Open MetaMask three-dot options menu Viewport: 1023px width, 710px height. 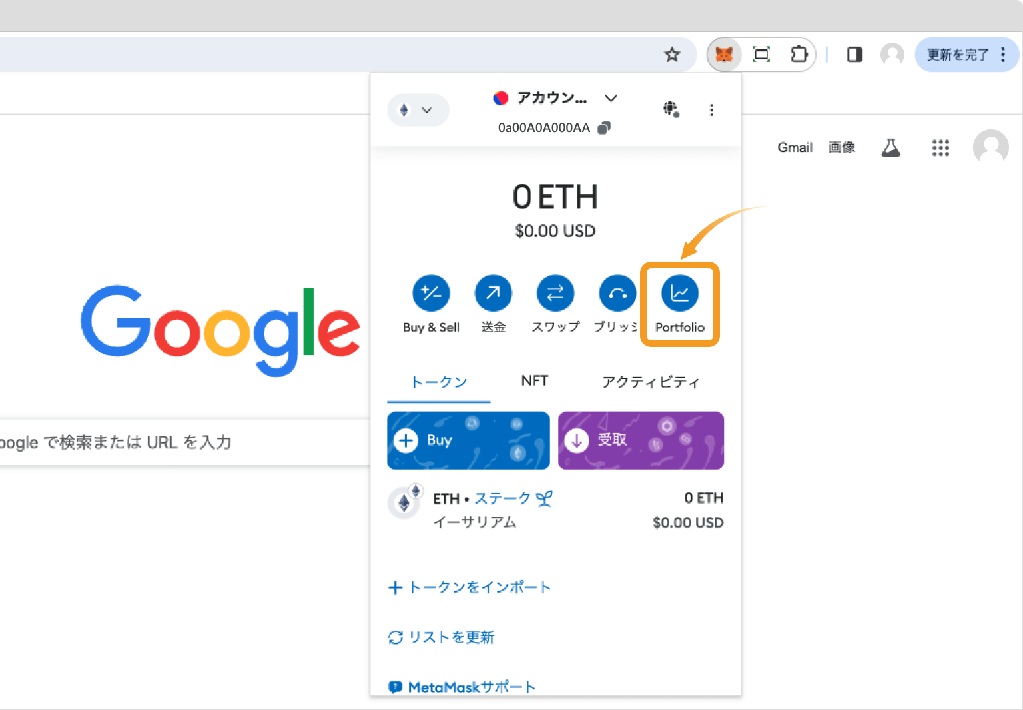pyautogui.click(x=711, y=110)
